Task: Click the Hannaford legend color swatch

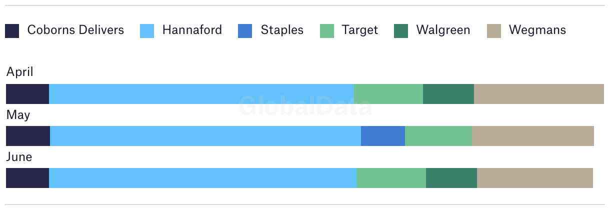Action: click(147, 31)
